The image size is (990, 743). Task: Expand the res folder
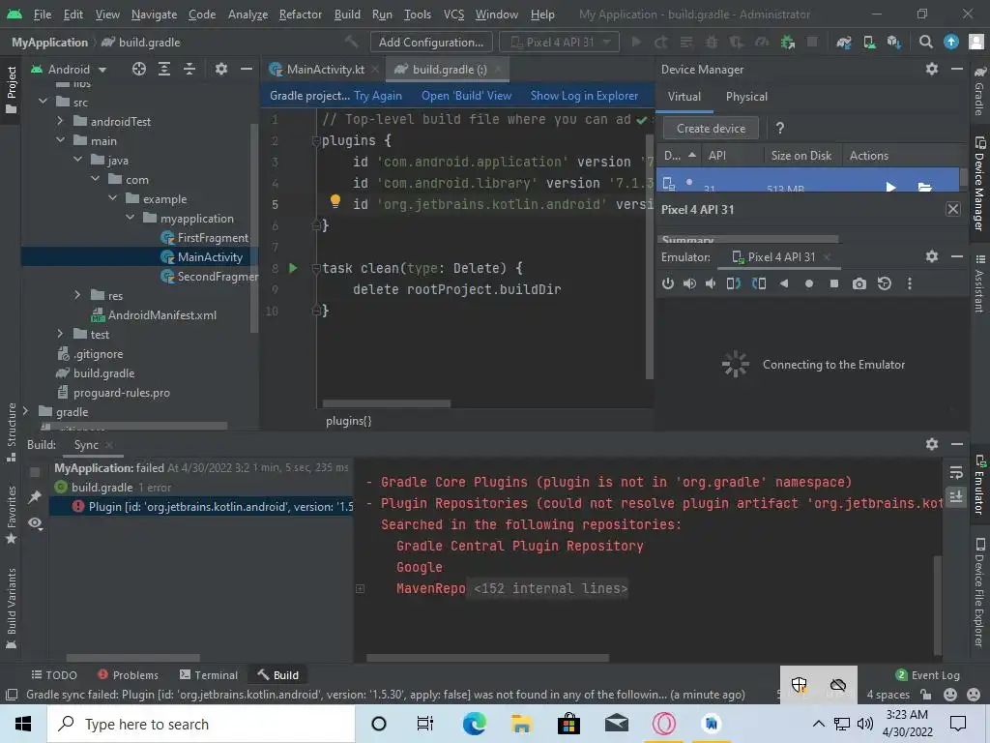[x=77, y=294]
